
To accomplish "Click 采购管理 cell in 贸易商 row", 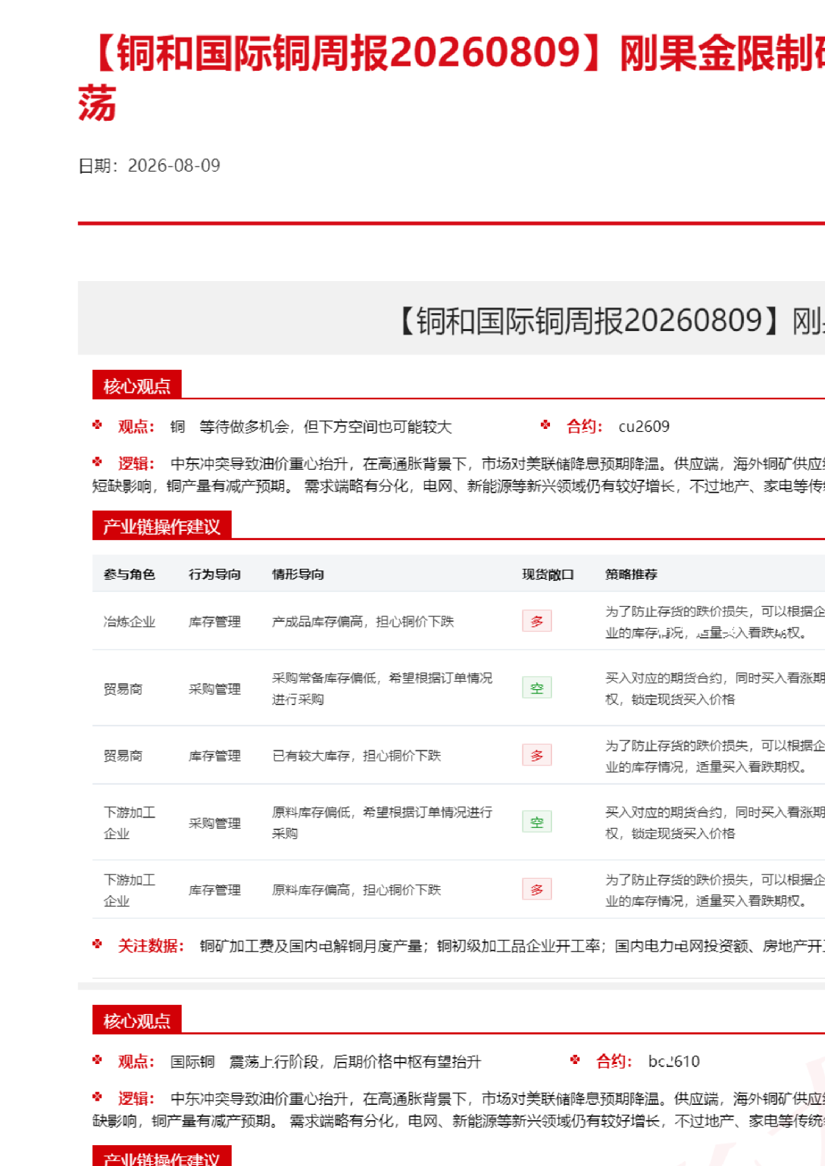I will point(215,689).
